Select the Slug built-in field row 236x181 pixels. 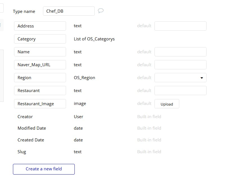(22, 152)
